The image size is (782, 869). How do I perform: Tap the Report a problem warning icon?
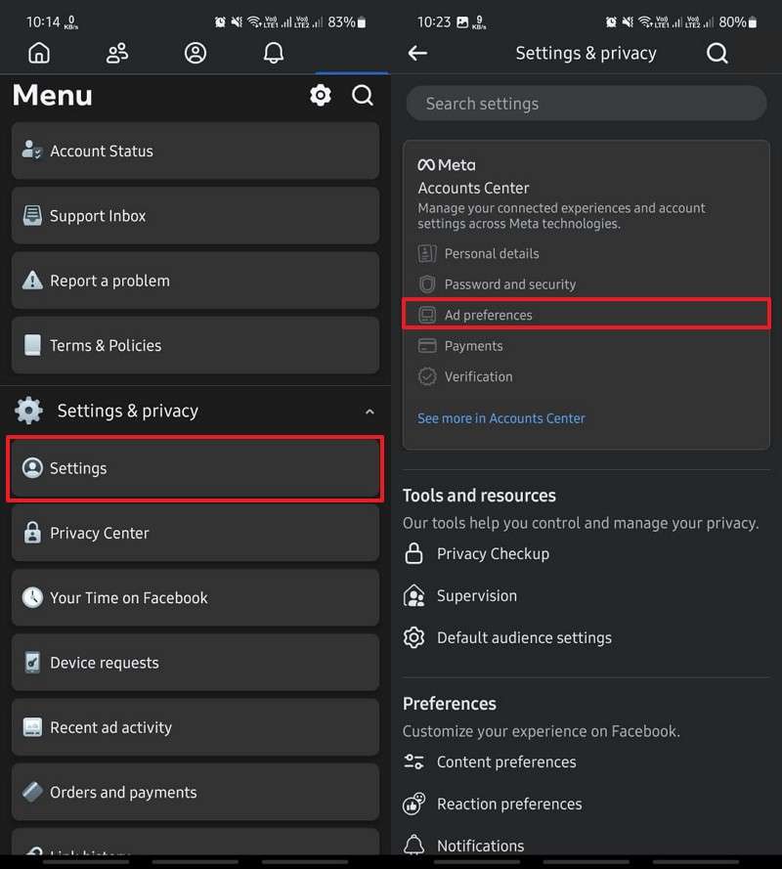coord(32,281)
